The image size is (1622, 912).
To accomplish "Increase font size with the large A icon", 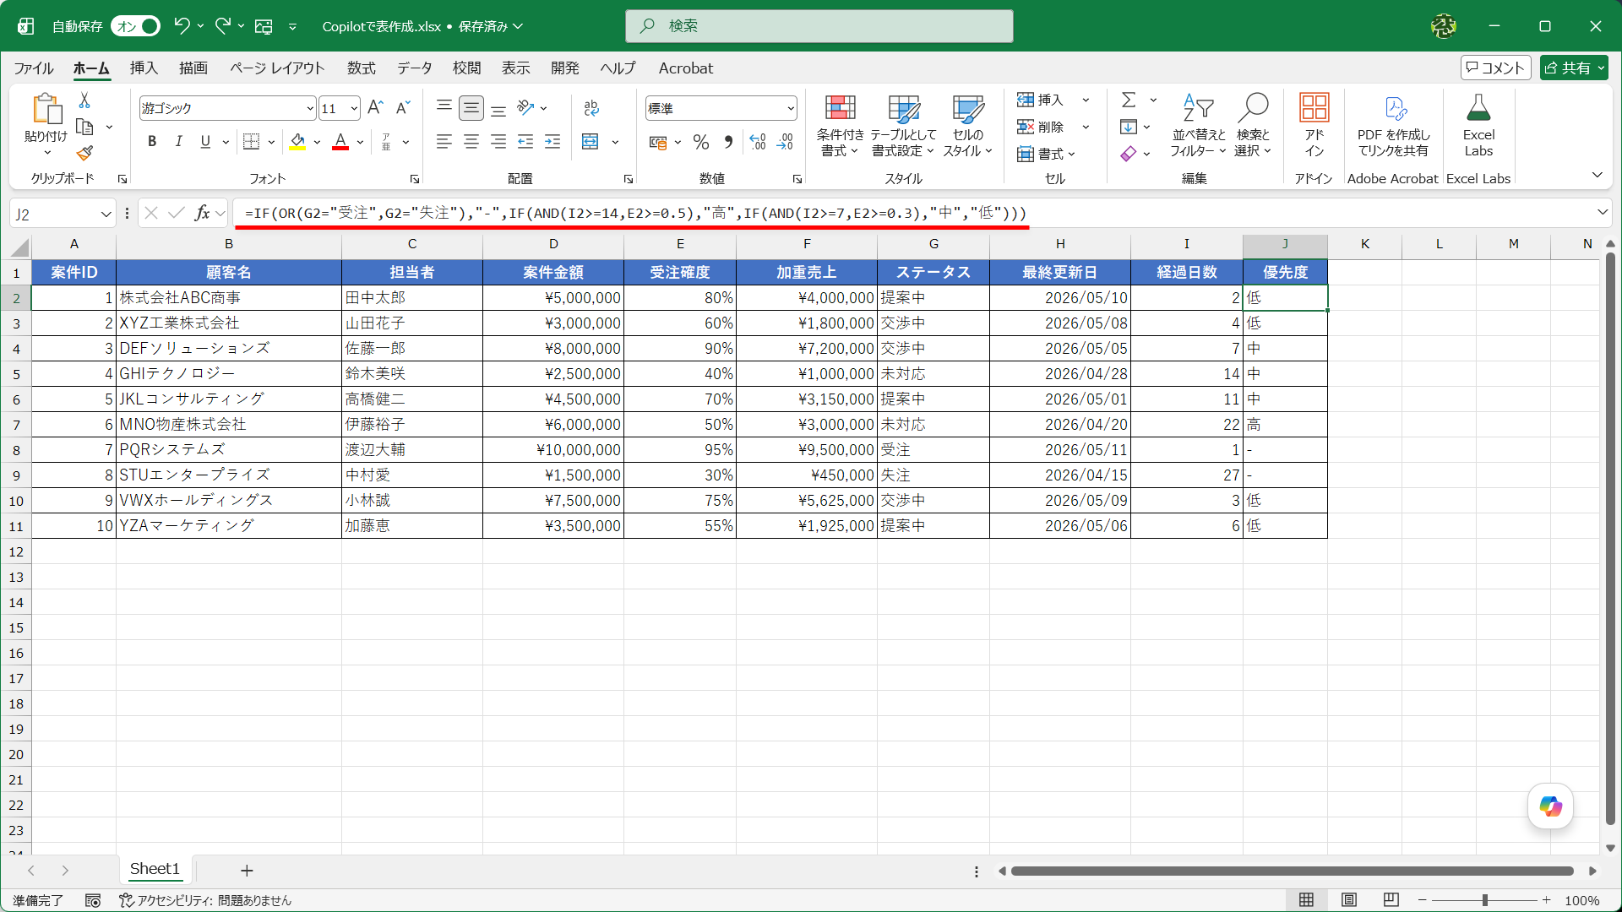I will point(376,107).
